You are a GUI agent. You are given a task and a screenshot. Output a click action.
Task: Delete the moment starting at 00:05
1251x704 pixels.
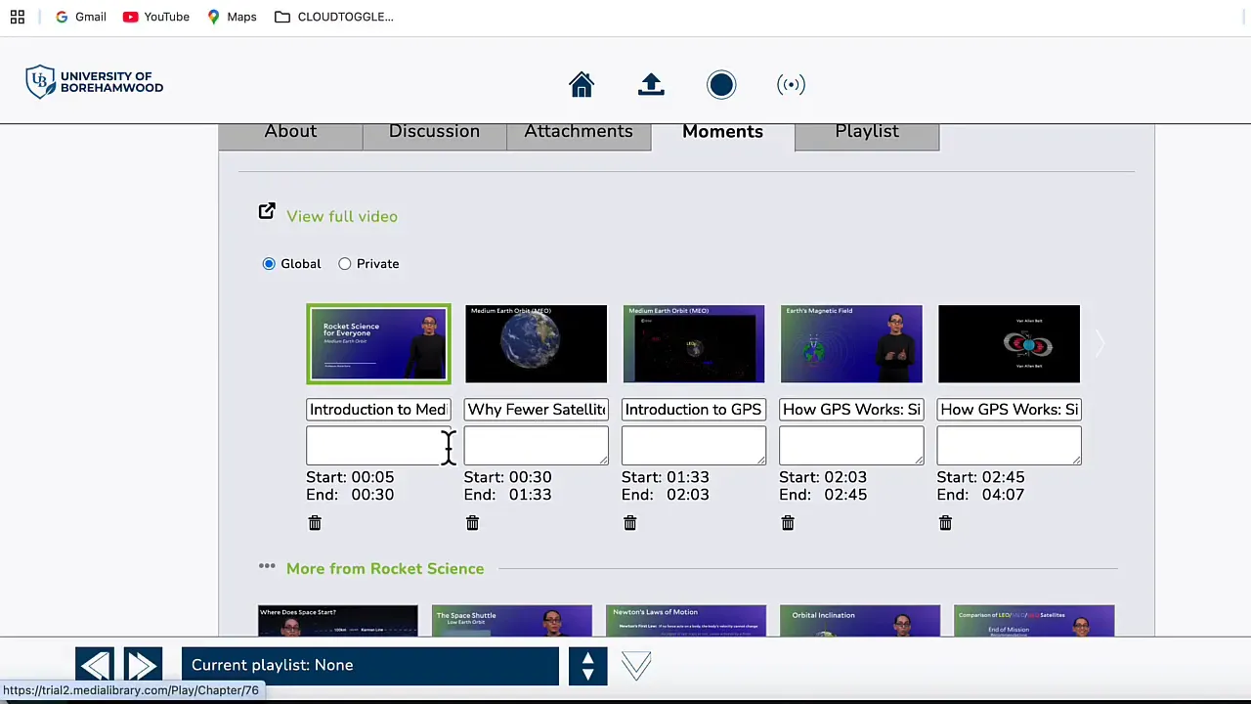[x=315, y=523]
